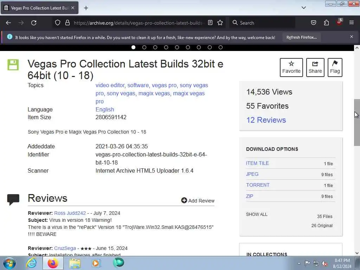This screenshot has width=360, height=270.
Task: Open reviewer CruzSega profile
Action: 65,248
